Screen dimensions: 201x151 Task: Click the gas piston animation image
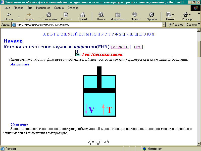point(99,92)
